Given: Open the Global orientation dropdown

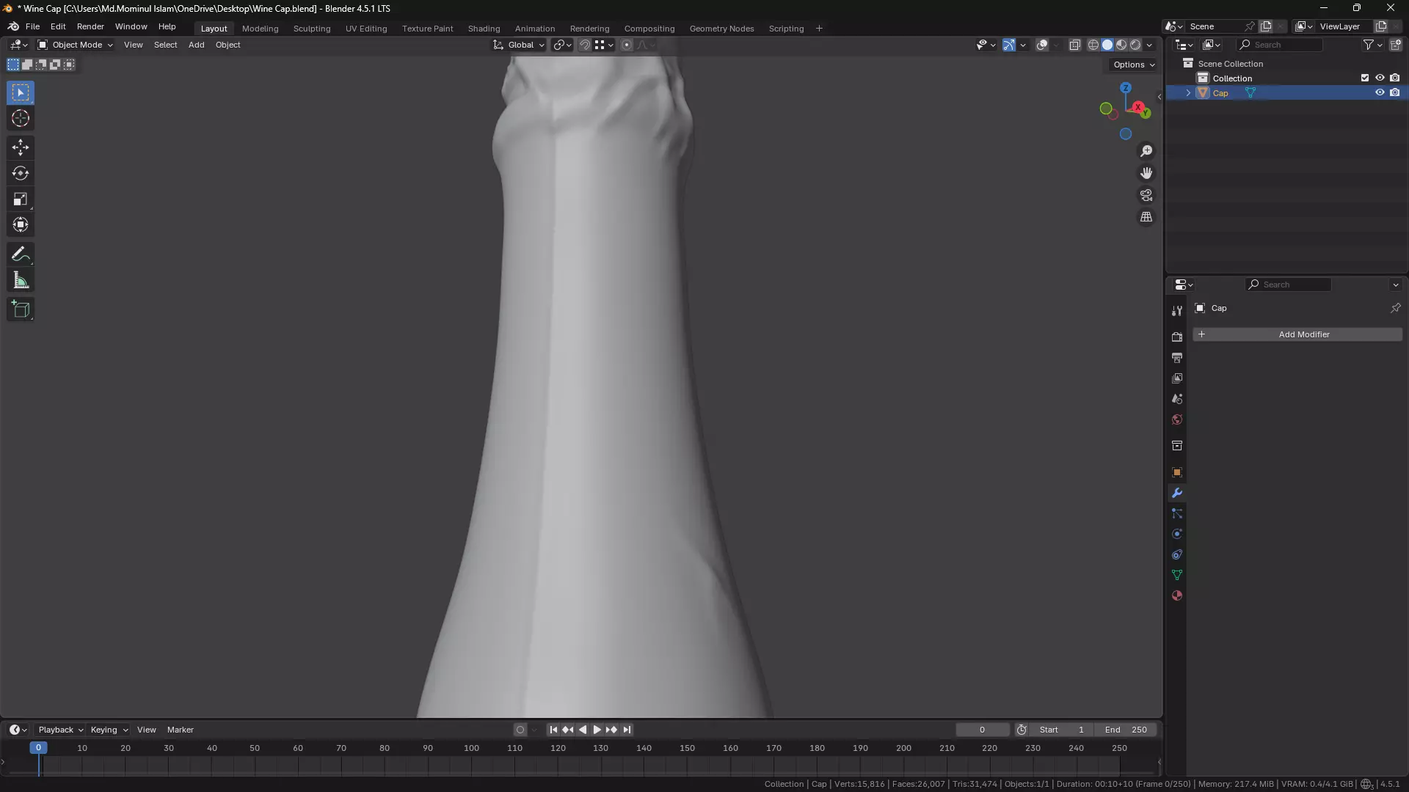Looking at the screenshot, I should click(x=519, y=45).
